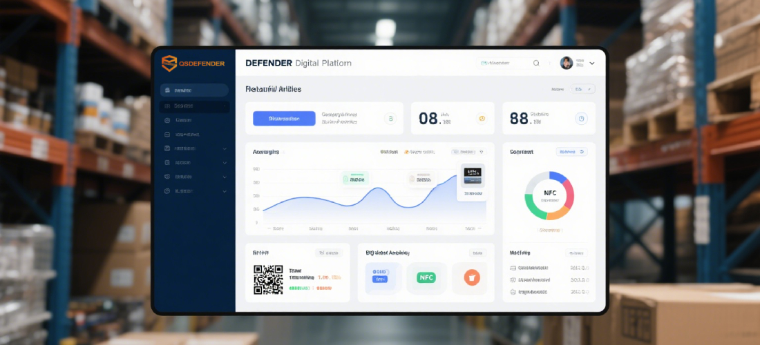
Task: Click the blue button in the first card
Action: [x=284, y=119]
